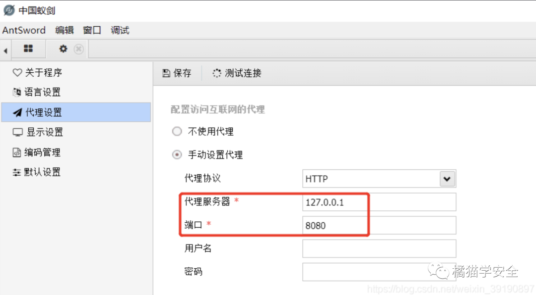This screenshot has height=295, width=536.
Task: Click the 代理协议 dropdown arrow
Action: 447,179
